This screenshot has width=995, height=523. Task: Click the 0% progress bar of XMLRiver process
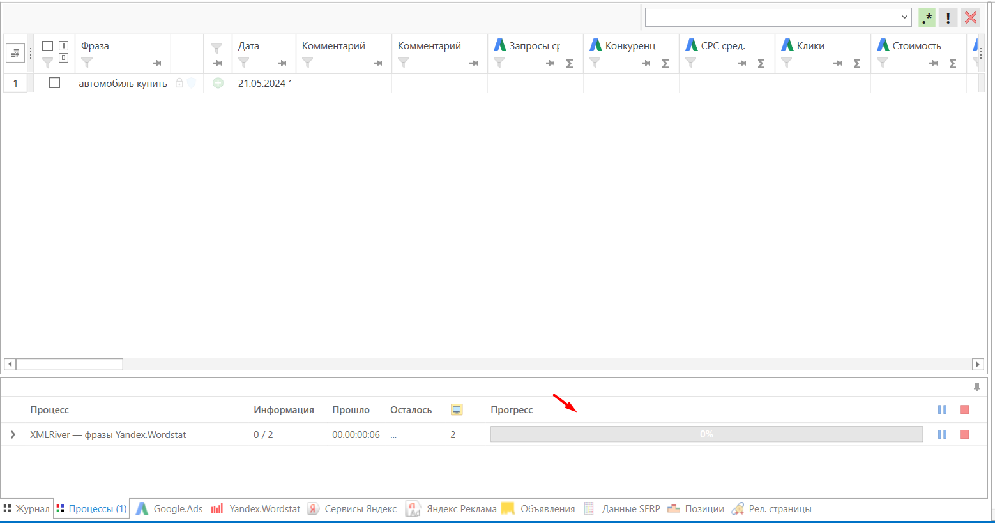[706, 434]
